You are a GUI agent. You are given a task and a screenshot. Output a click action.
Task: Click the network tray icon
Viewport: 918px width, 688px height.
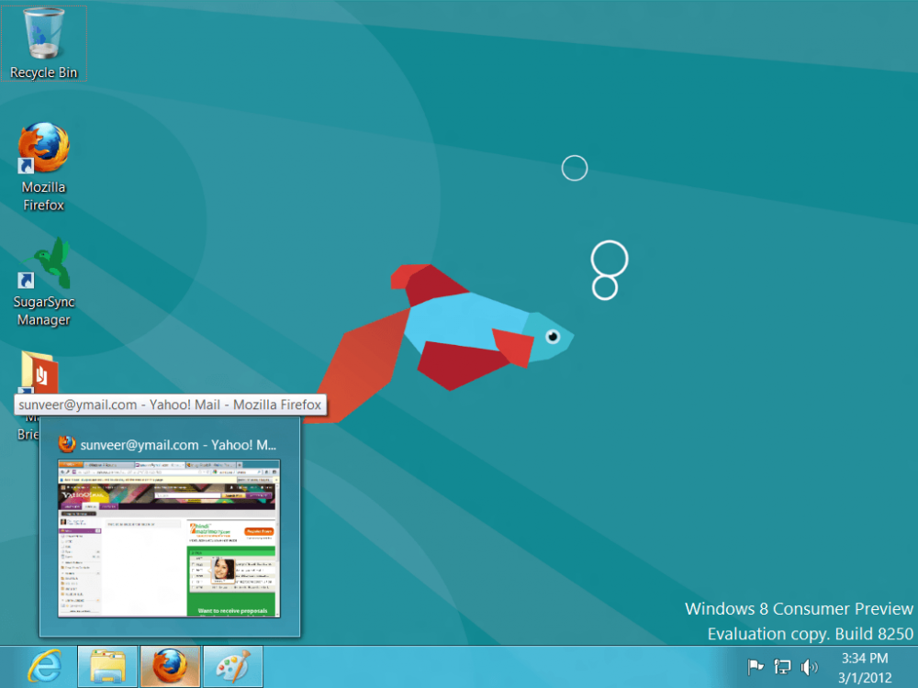(782, 666)
